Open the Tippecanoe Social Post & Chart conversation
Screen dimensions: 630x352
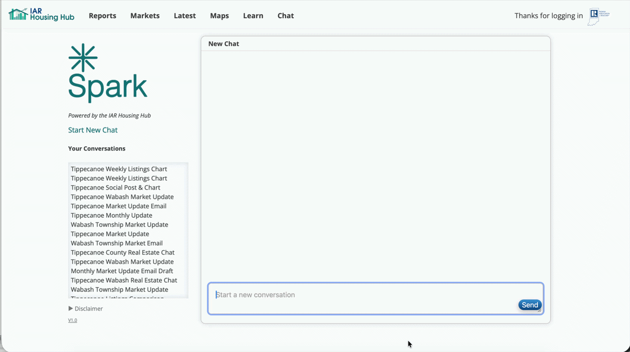[115, 187]
